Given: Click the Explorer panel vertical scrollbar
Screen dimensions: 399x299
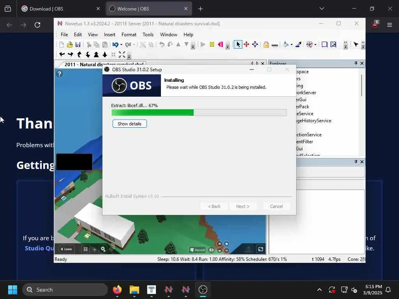Looking at the screenshot, I should [362, 85].
